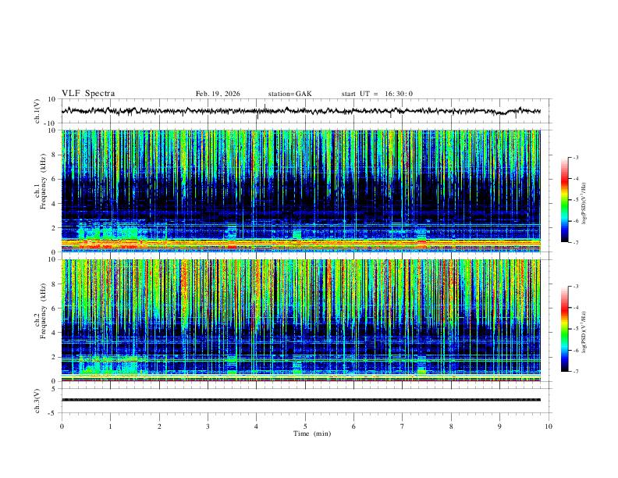Click the -7 label on lower colorbar

tap(575, 372)
